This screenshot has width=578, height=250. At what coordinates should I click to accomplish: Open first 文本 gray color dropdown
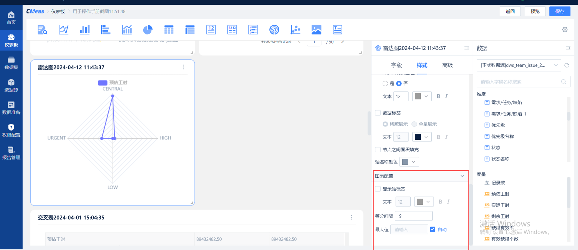tap(422, 96)
